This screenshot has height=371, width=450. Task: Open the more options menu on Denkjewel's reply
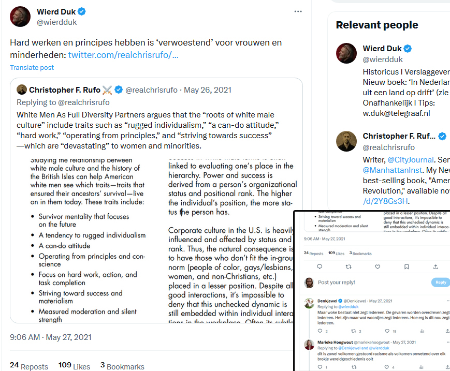click(x=447, y=301)
